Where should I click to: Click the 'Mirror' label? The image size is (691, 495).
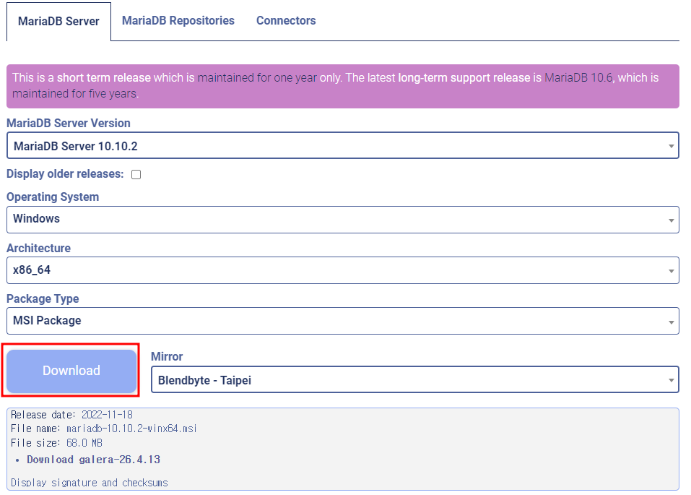click(x=167, y=356)
